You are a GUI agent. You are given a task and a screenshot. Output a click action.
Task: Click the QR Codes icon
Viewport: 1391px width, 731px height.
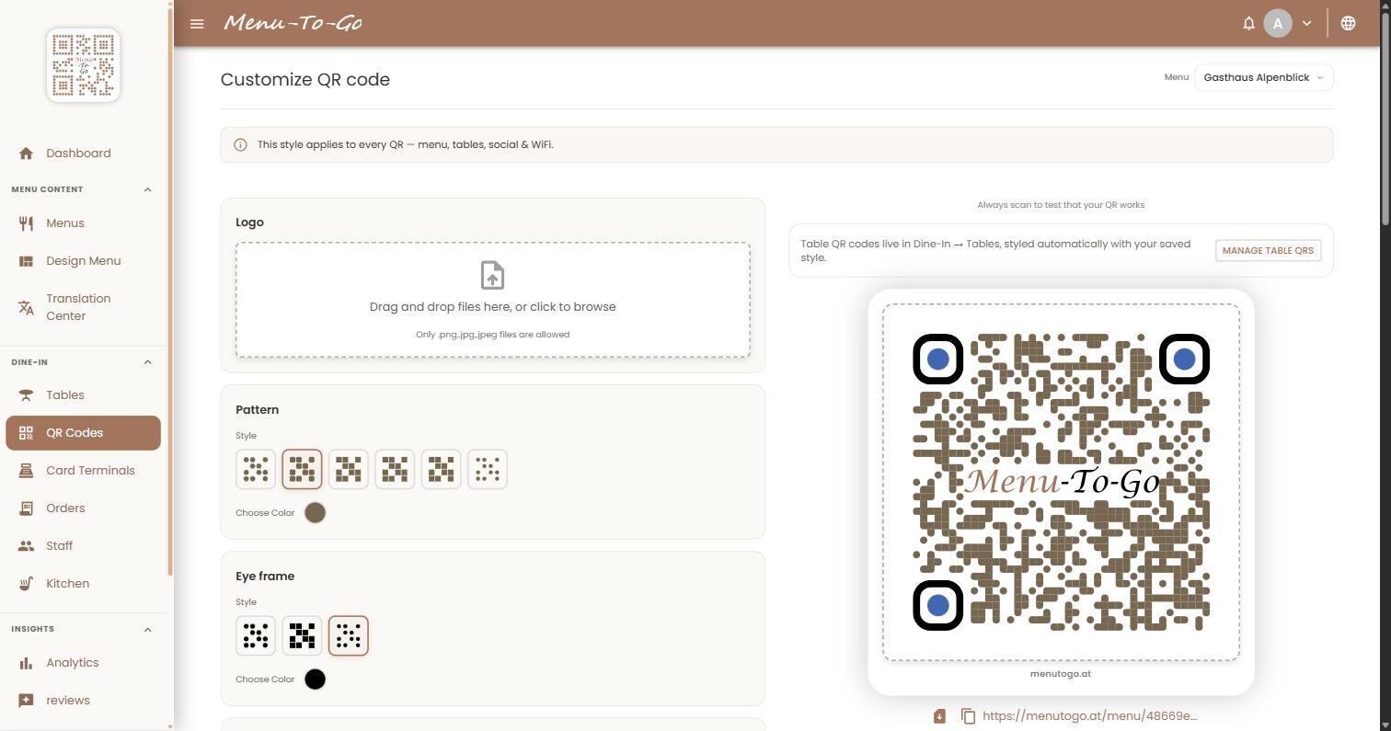(26, 433)
